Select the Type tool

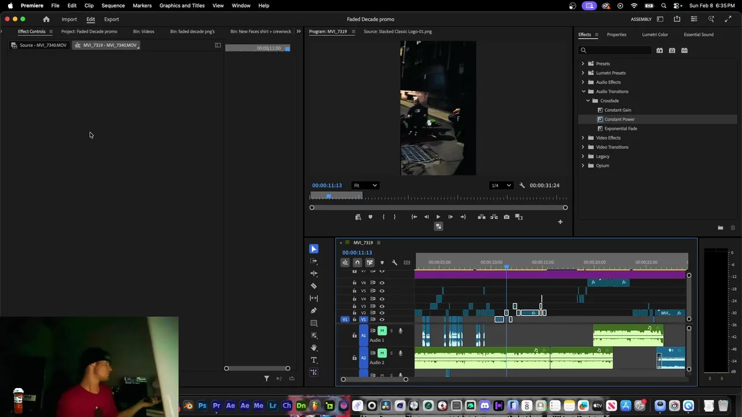click(314, 360)
